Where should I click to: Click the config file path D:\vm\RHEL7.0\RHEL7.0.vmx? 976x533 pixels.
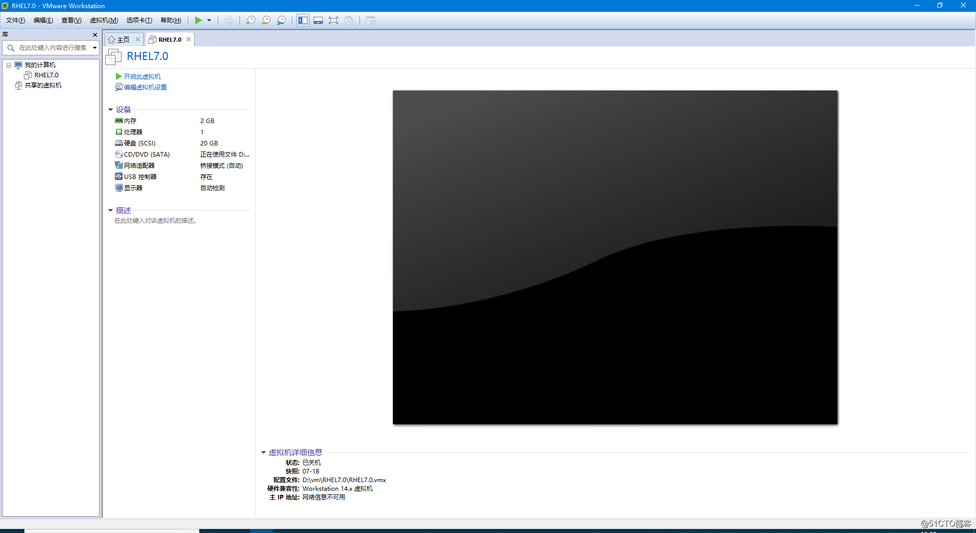[x=344, y=480]
